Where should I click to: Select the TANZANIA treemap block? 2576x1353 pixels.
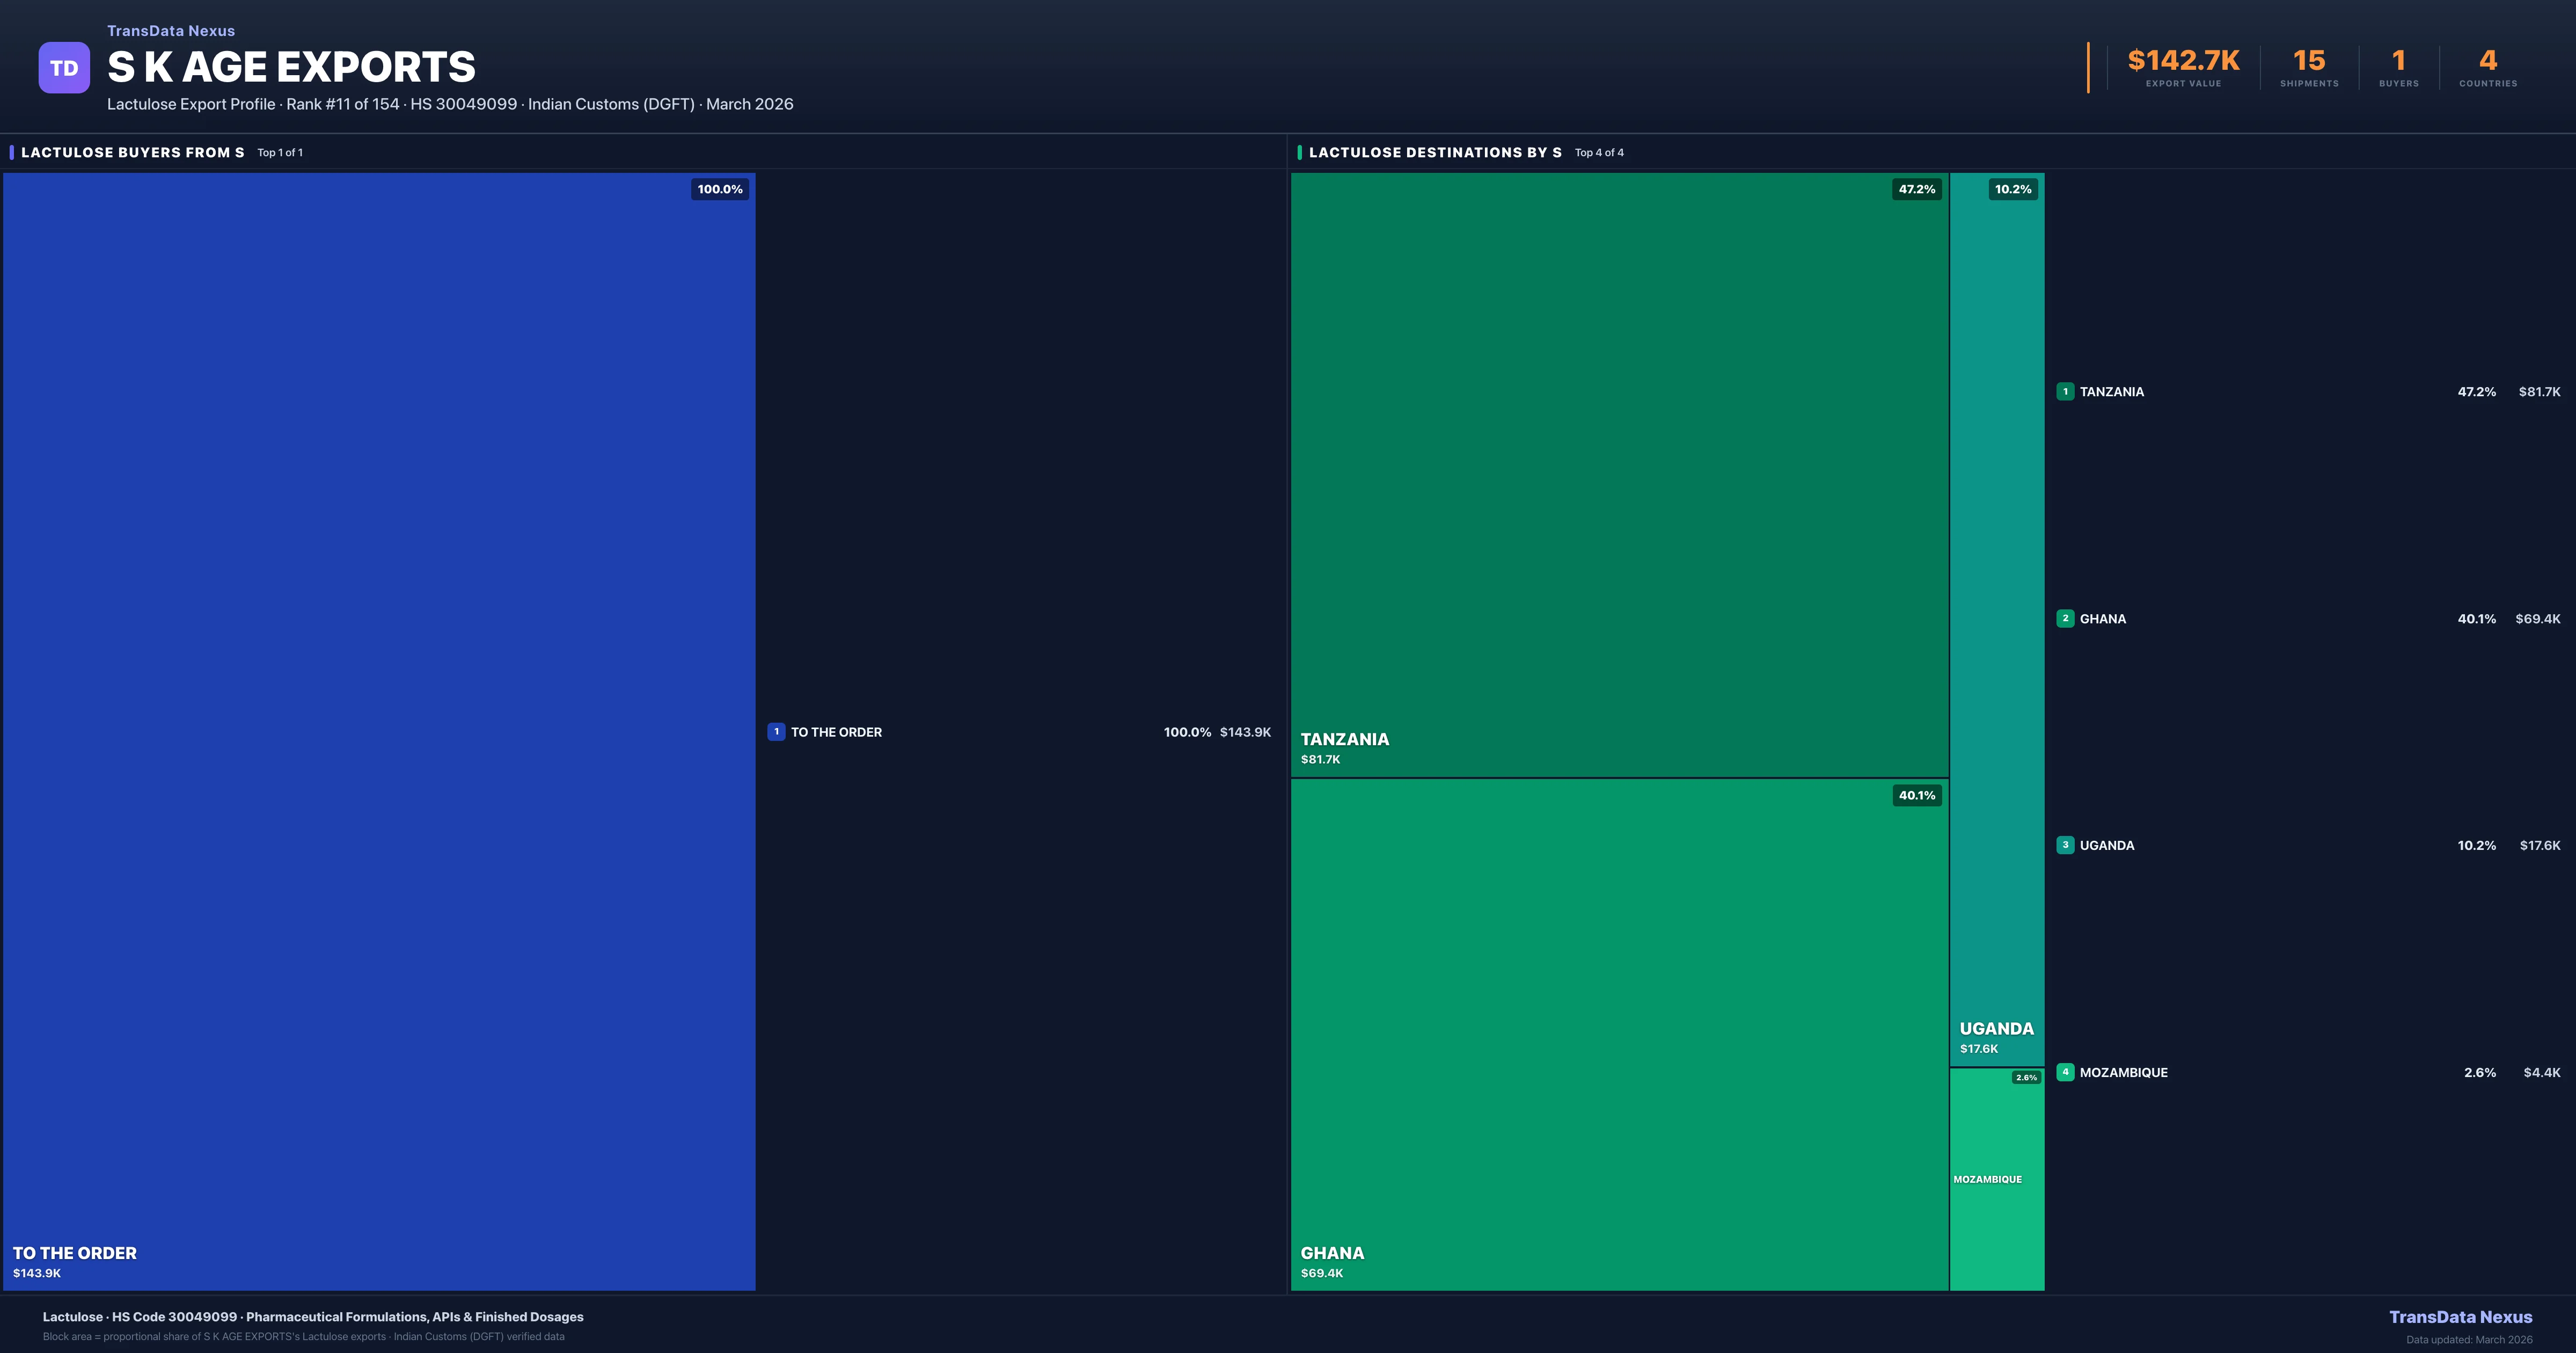click(1619, 475)
